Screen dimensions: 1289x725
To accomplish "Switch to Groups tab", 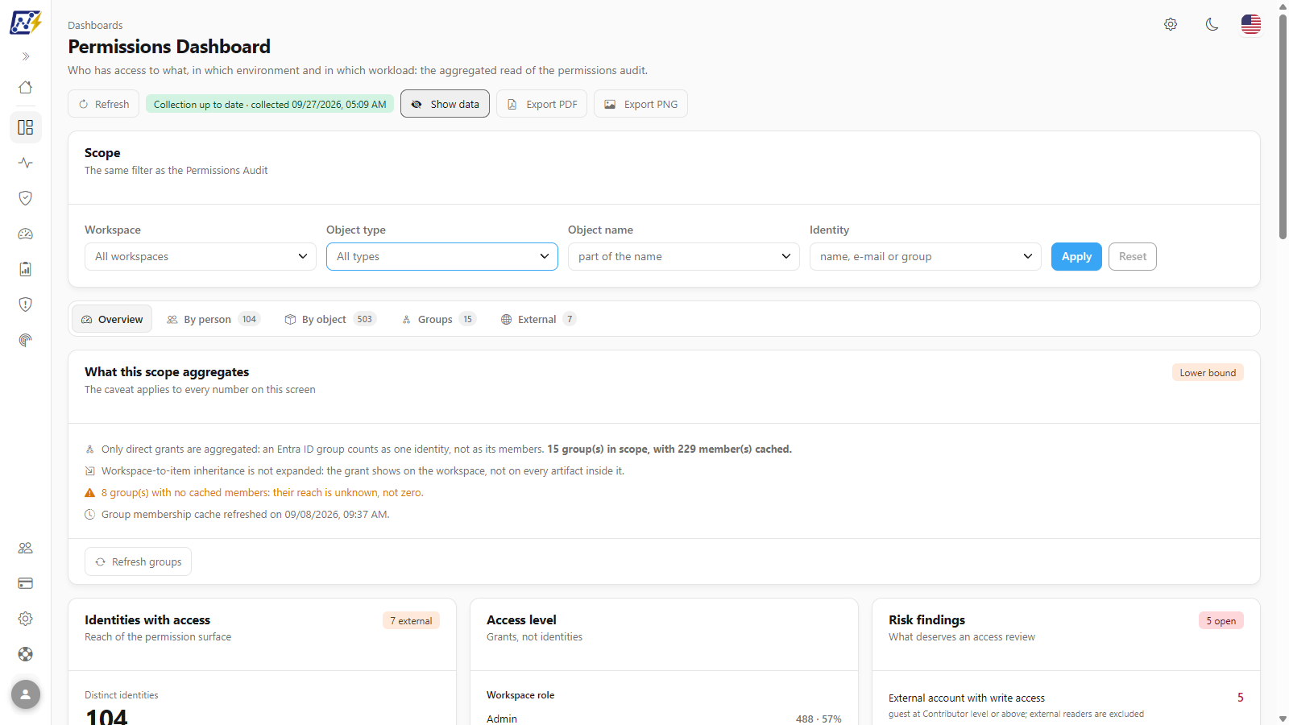I will tap(439, 319).
